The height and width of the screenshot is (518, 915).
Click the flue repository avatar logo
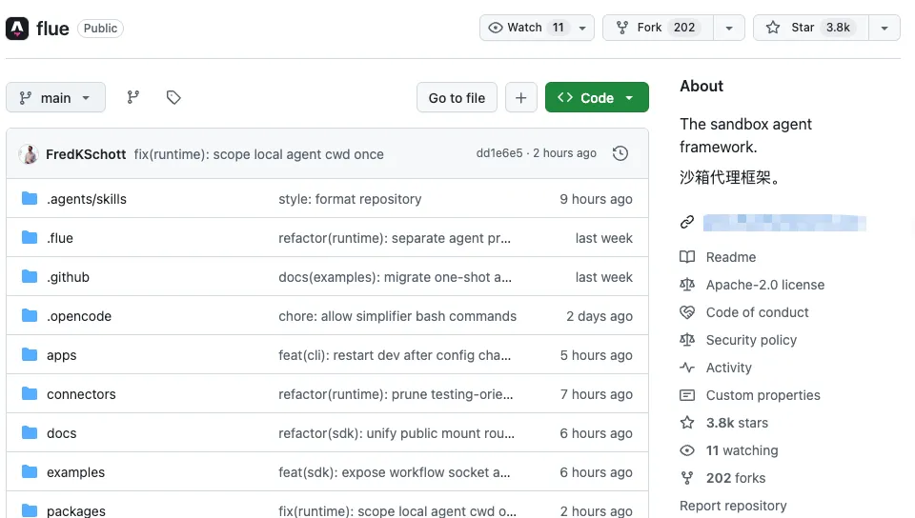[17, 29]
